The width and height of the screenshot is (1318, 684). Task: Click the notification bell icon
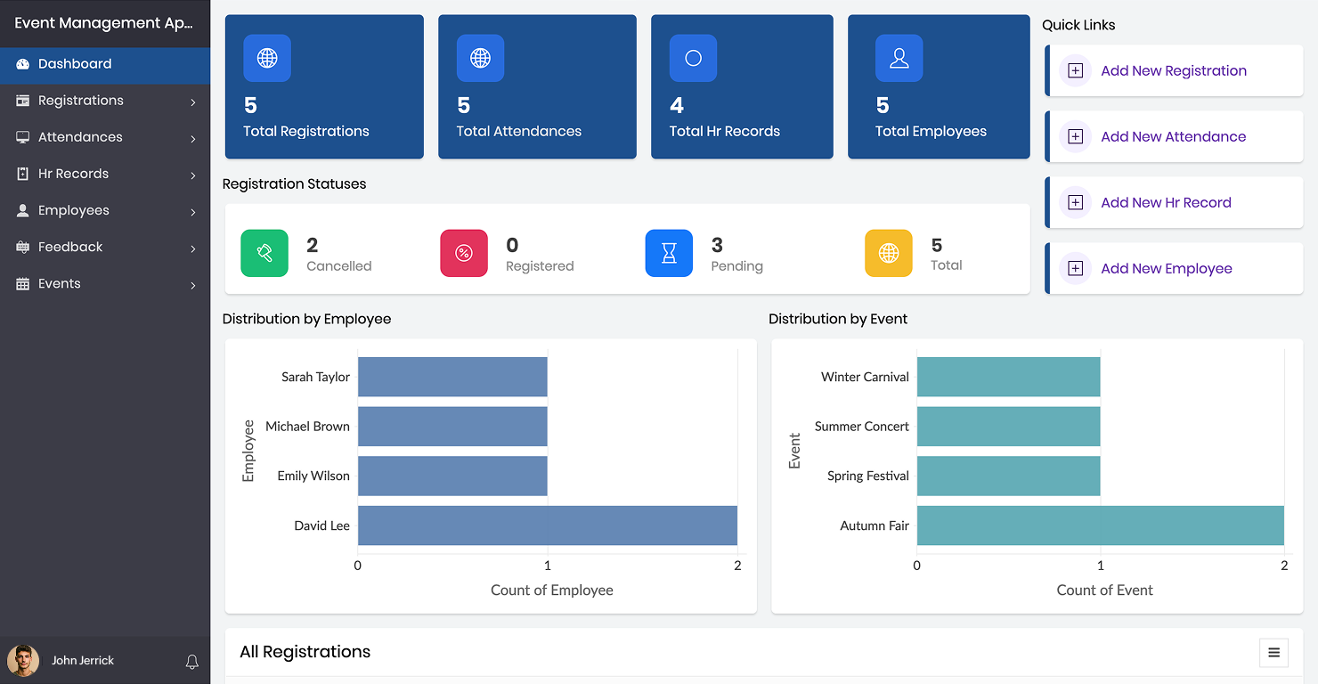[191, 662]
